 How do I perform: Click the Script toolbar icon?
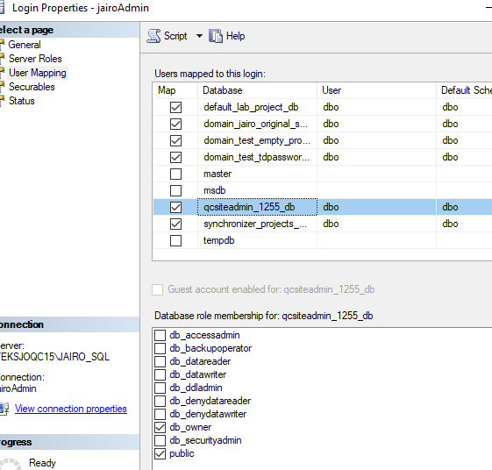click(153, 36)
